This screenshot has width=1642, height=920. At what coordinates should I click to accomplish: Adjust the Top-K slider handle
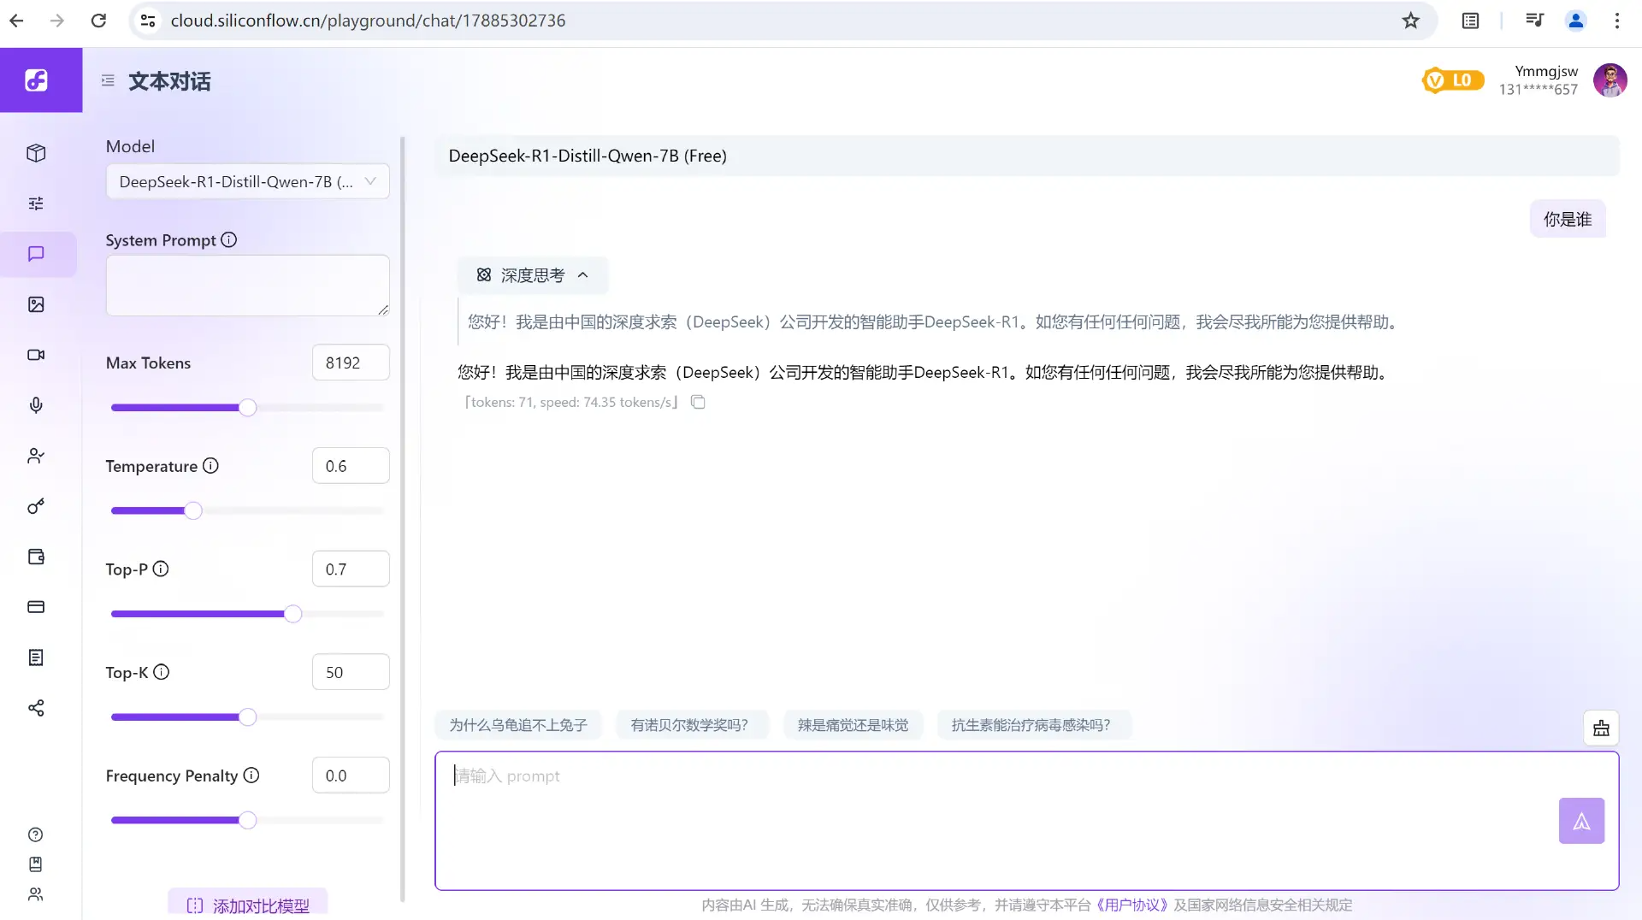pos(247,717)
